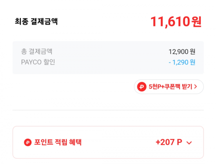Image resolution: width=216 pixels, height=164 pixels.
Task: Click the 11,610원 final payment amount
Action: [176, 22]
